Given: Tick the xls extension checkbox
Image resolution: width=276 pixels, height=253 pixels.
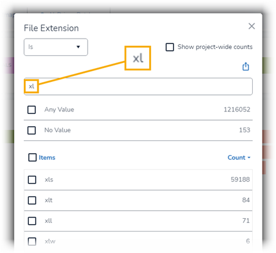Looking at the screenshot, I should point(32,179).
